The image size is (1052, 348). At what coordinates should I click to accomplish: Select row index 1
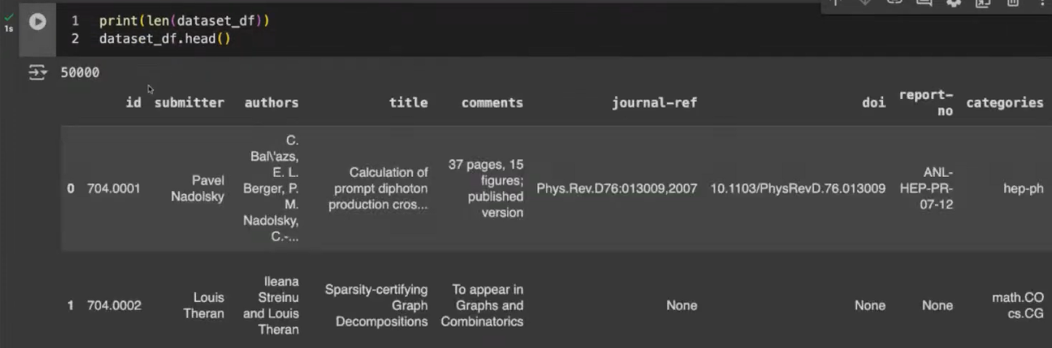pyautogui.click(x=71, y=306)
